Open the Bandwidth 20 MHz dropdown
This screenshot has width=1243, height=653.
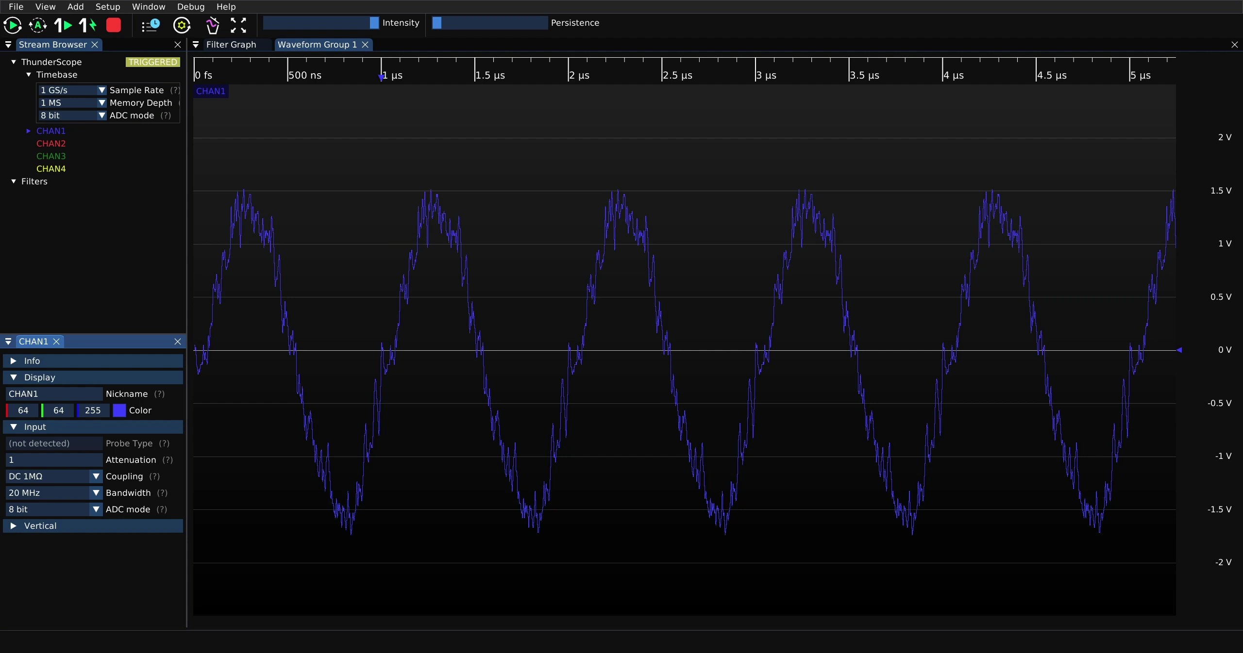pos(53,493)
